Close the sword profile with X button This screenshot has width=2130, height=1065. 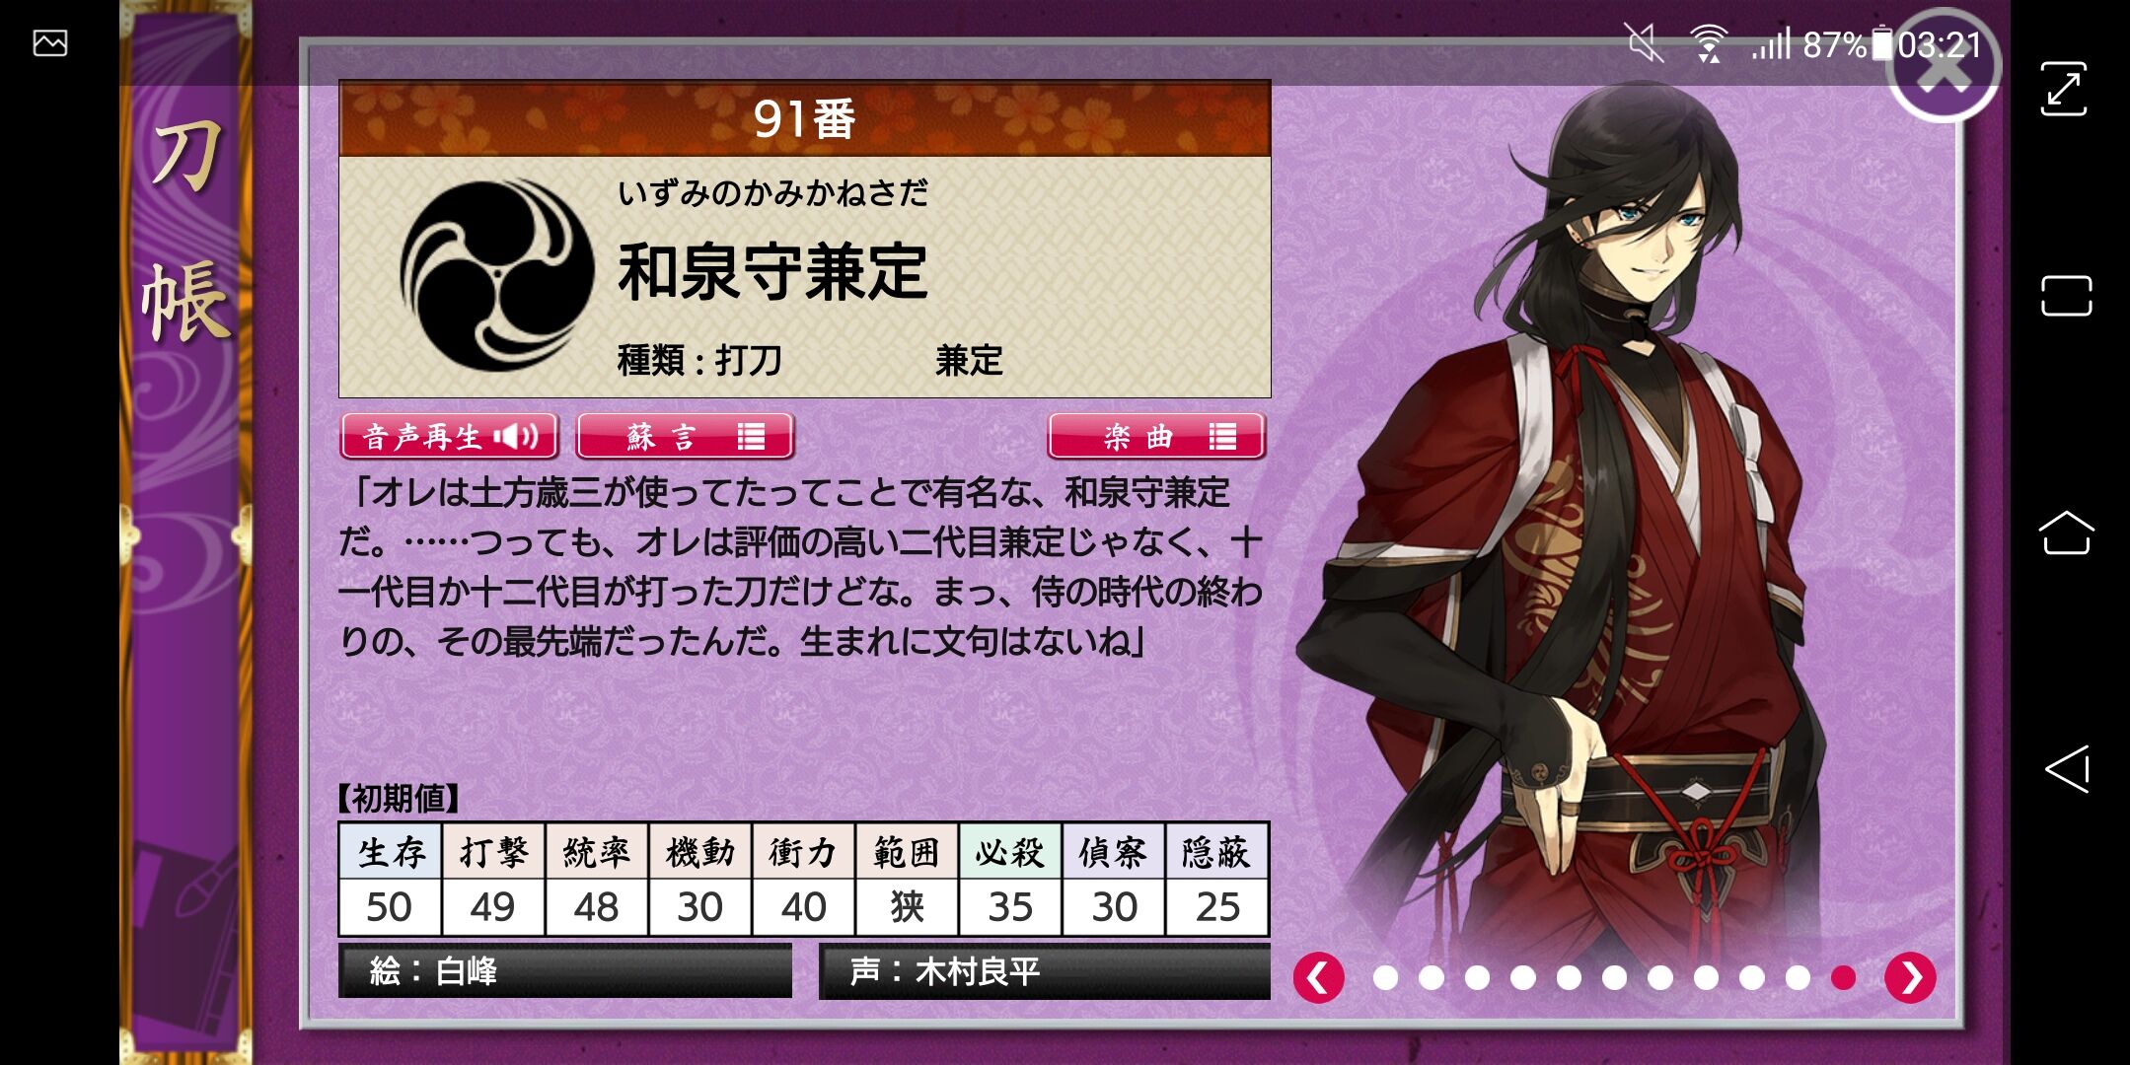click(x=1942, y=65)
